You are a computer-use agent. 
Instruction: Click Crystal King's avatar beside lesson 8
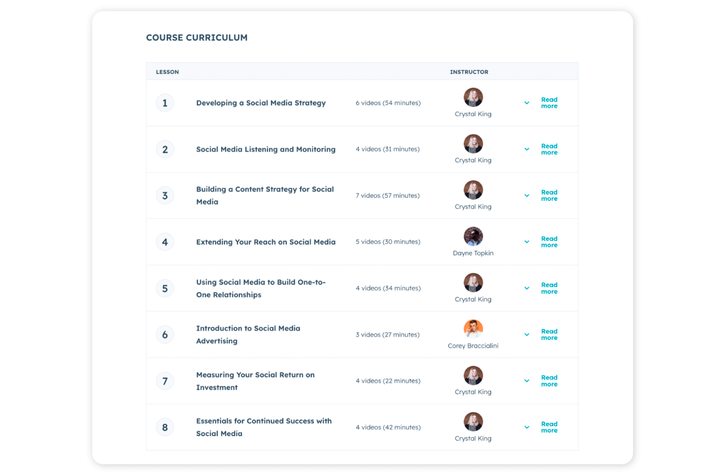(x=473, y=421)
